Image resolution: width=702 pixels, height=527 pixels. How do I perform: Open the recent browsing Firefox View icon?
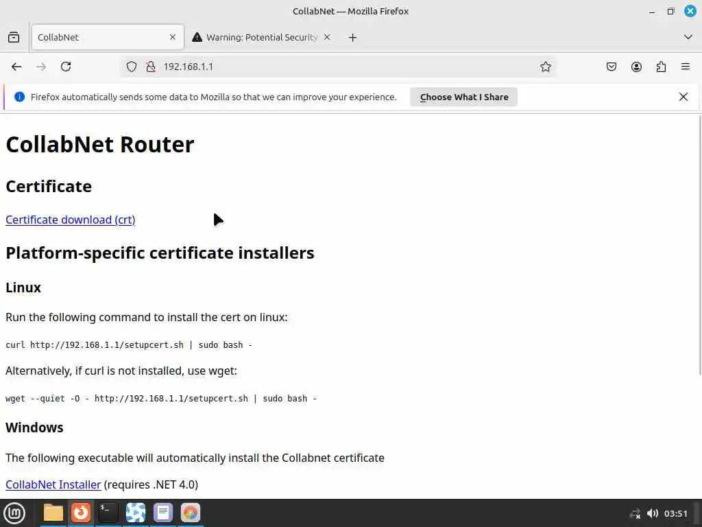pyautogui.click(x=14, y=37)
